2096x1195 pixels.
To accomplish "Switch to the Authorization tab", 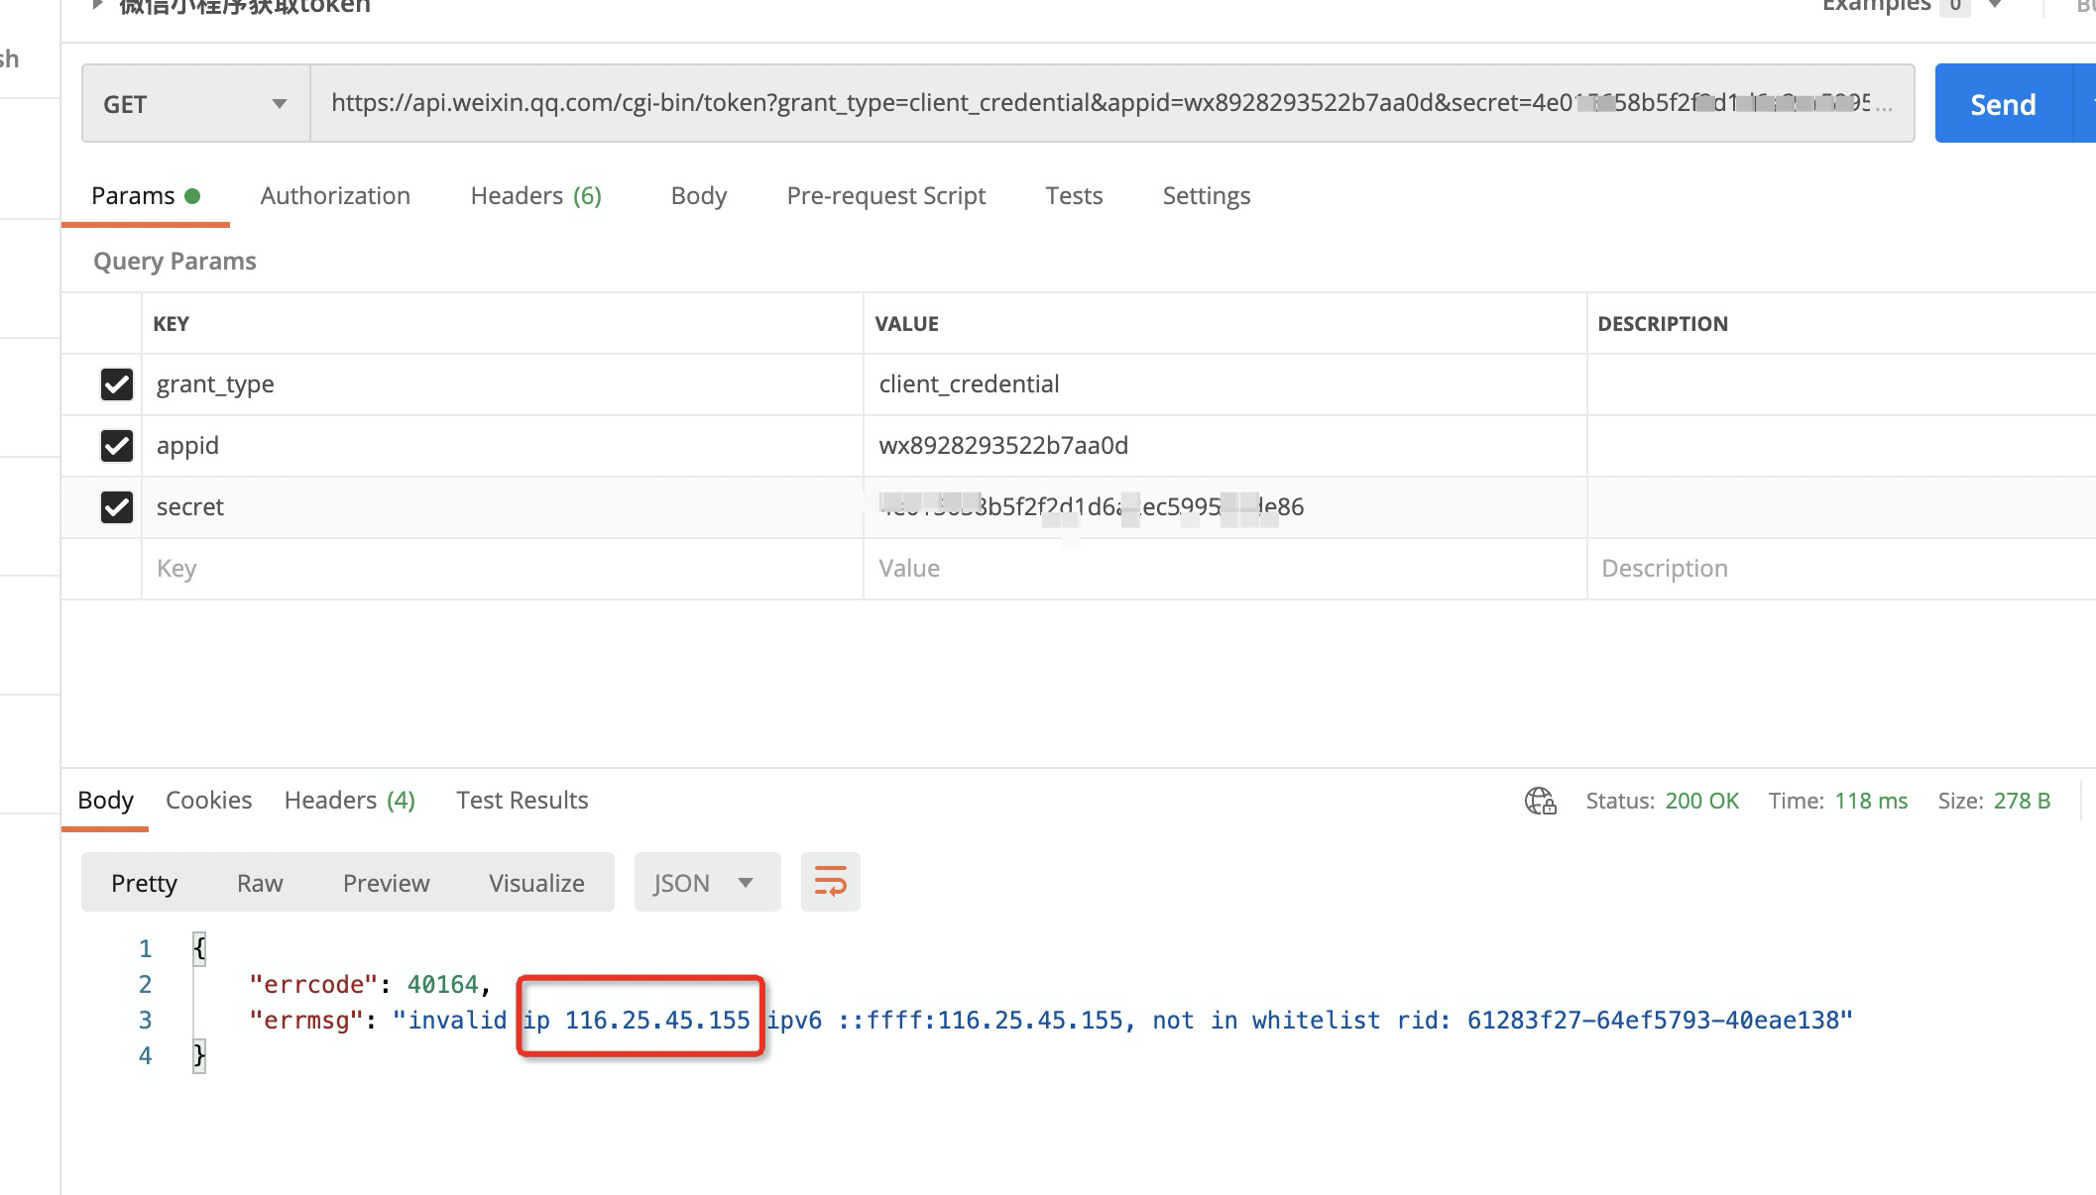I will [x=335, y=195].
